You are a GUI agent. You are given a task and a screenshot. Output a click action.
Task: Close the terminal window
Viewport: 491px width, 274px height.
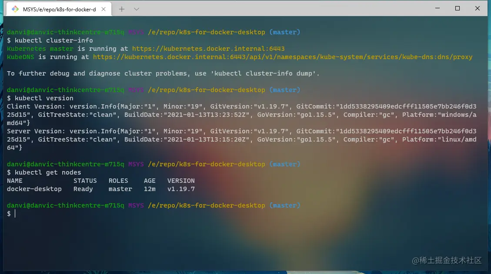point(478,8)
